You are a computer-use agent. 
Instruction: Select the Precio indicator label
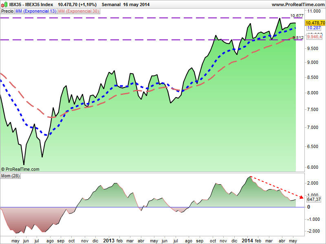(x=7, y=11)
